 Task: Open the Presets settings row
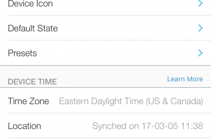pyautogui.click(x=105, y=53)
